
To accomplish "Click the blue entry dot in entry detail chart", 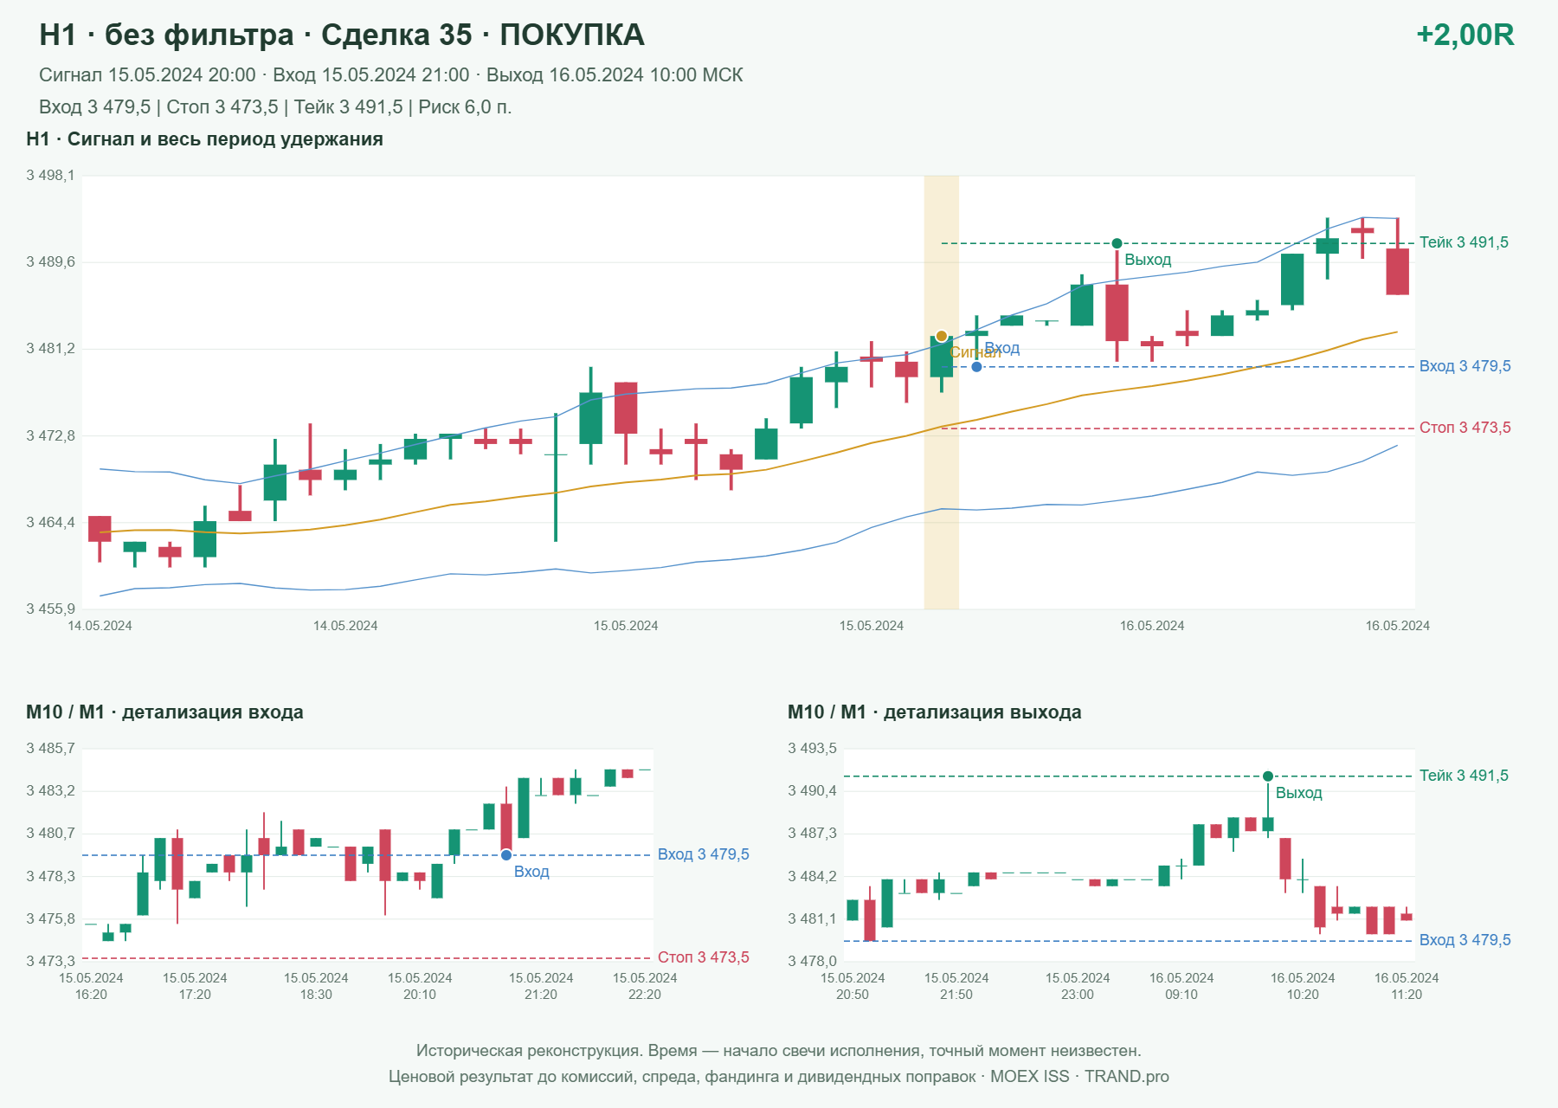I will pyautogui.click(x=506, y=855).
